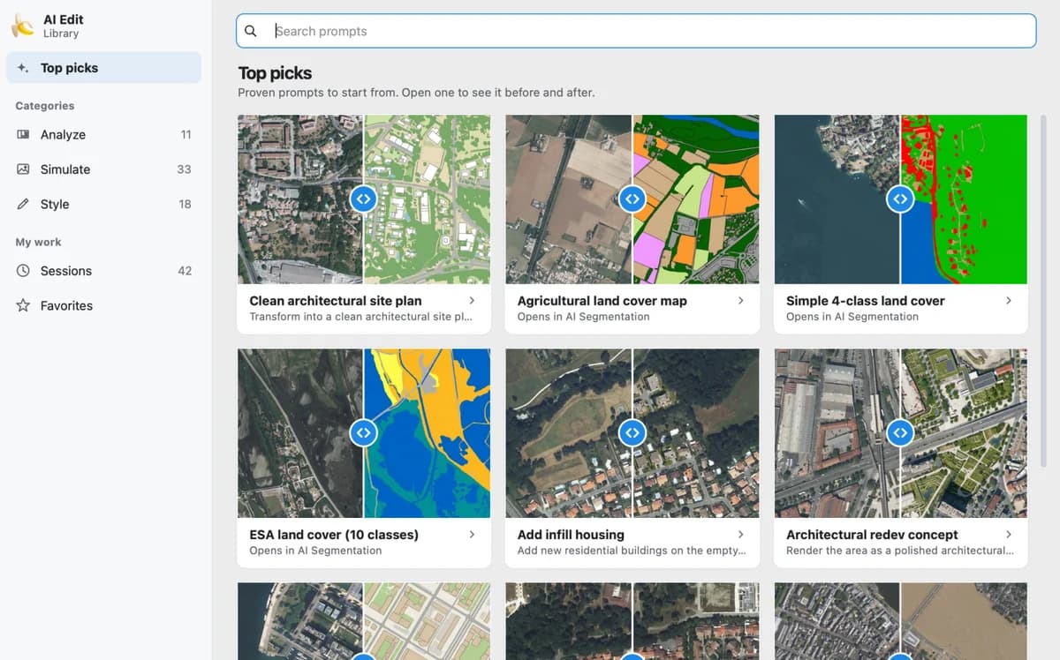Image resolution: width=1060 pixels, height=660 pixels.
Task: Open Agricultural land cover map title
Action: [x=602, y=301]
